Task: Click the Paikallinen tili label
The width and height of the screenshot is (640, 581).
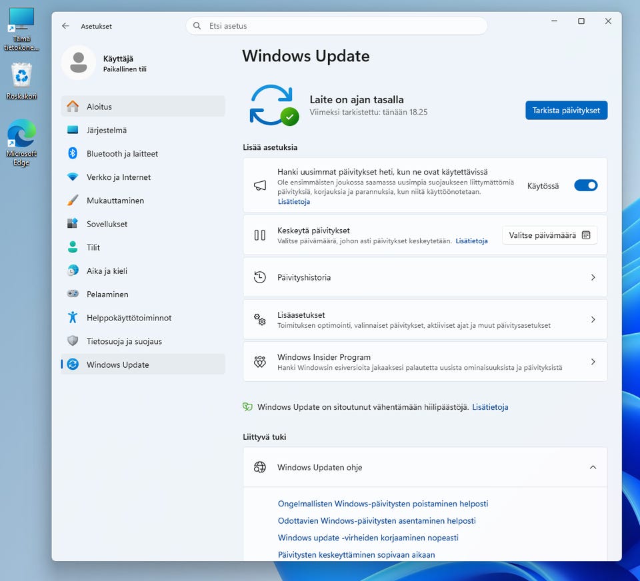Action: pos(125,69)
